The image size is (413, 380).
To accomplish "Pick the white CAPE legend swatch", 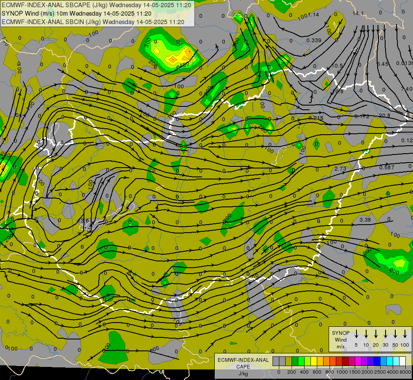I will 402,361.
